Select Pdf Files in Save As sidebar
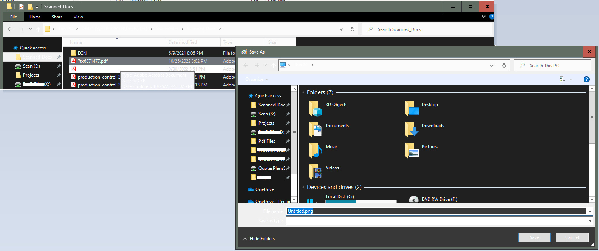 266,141
